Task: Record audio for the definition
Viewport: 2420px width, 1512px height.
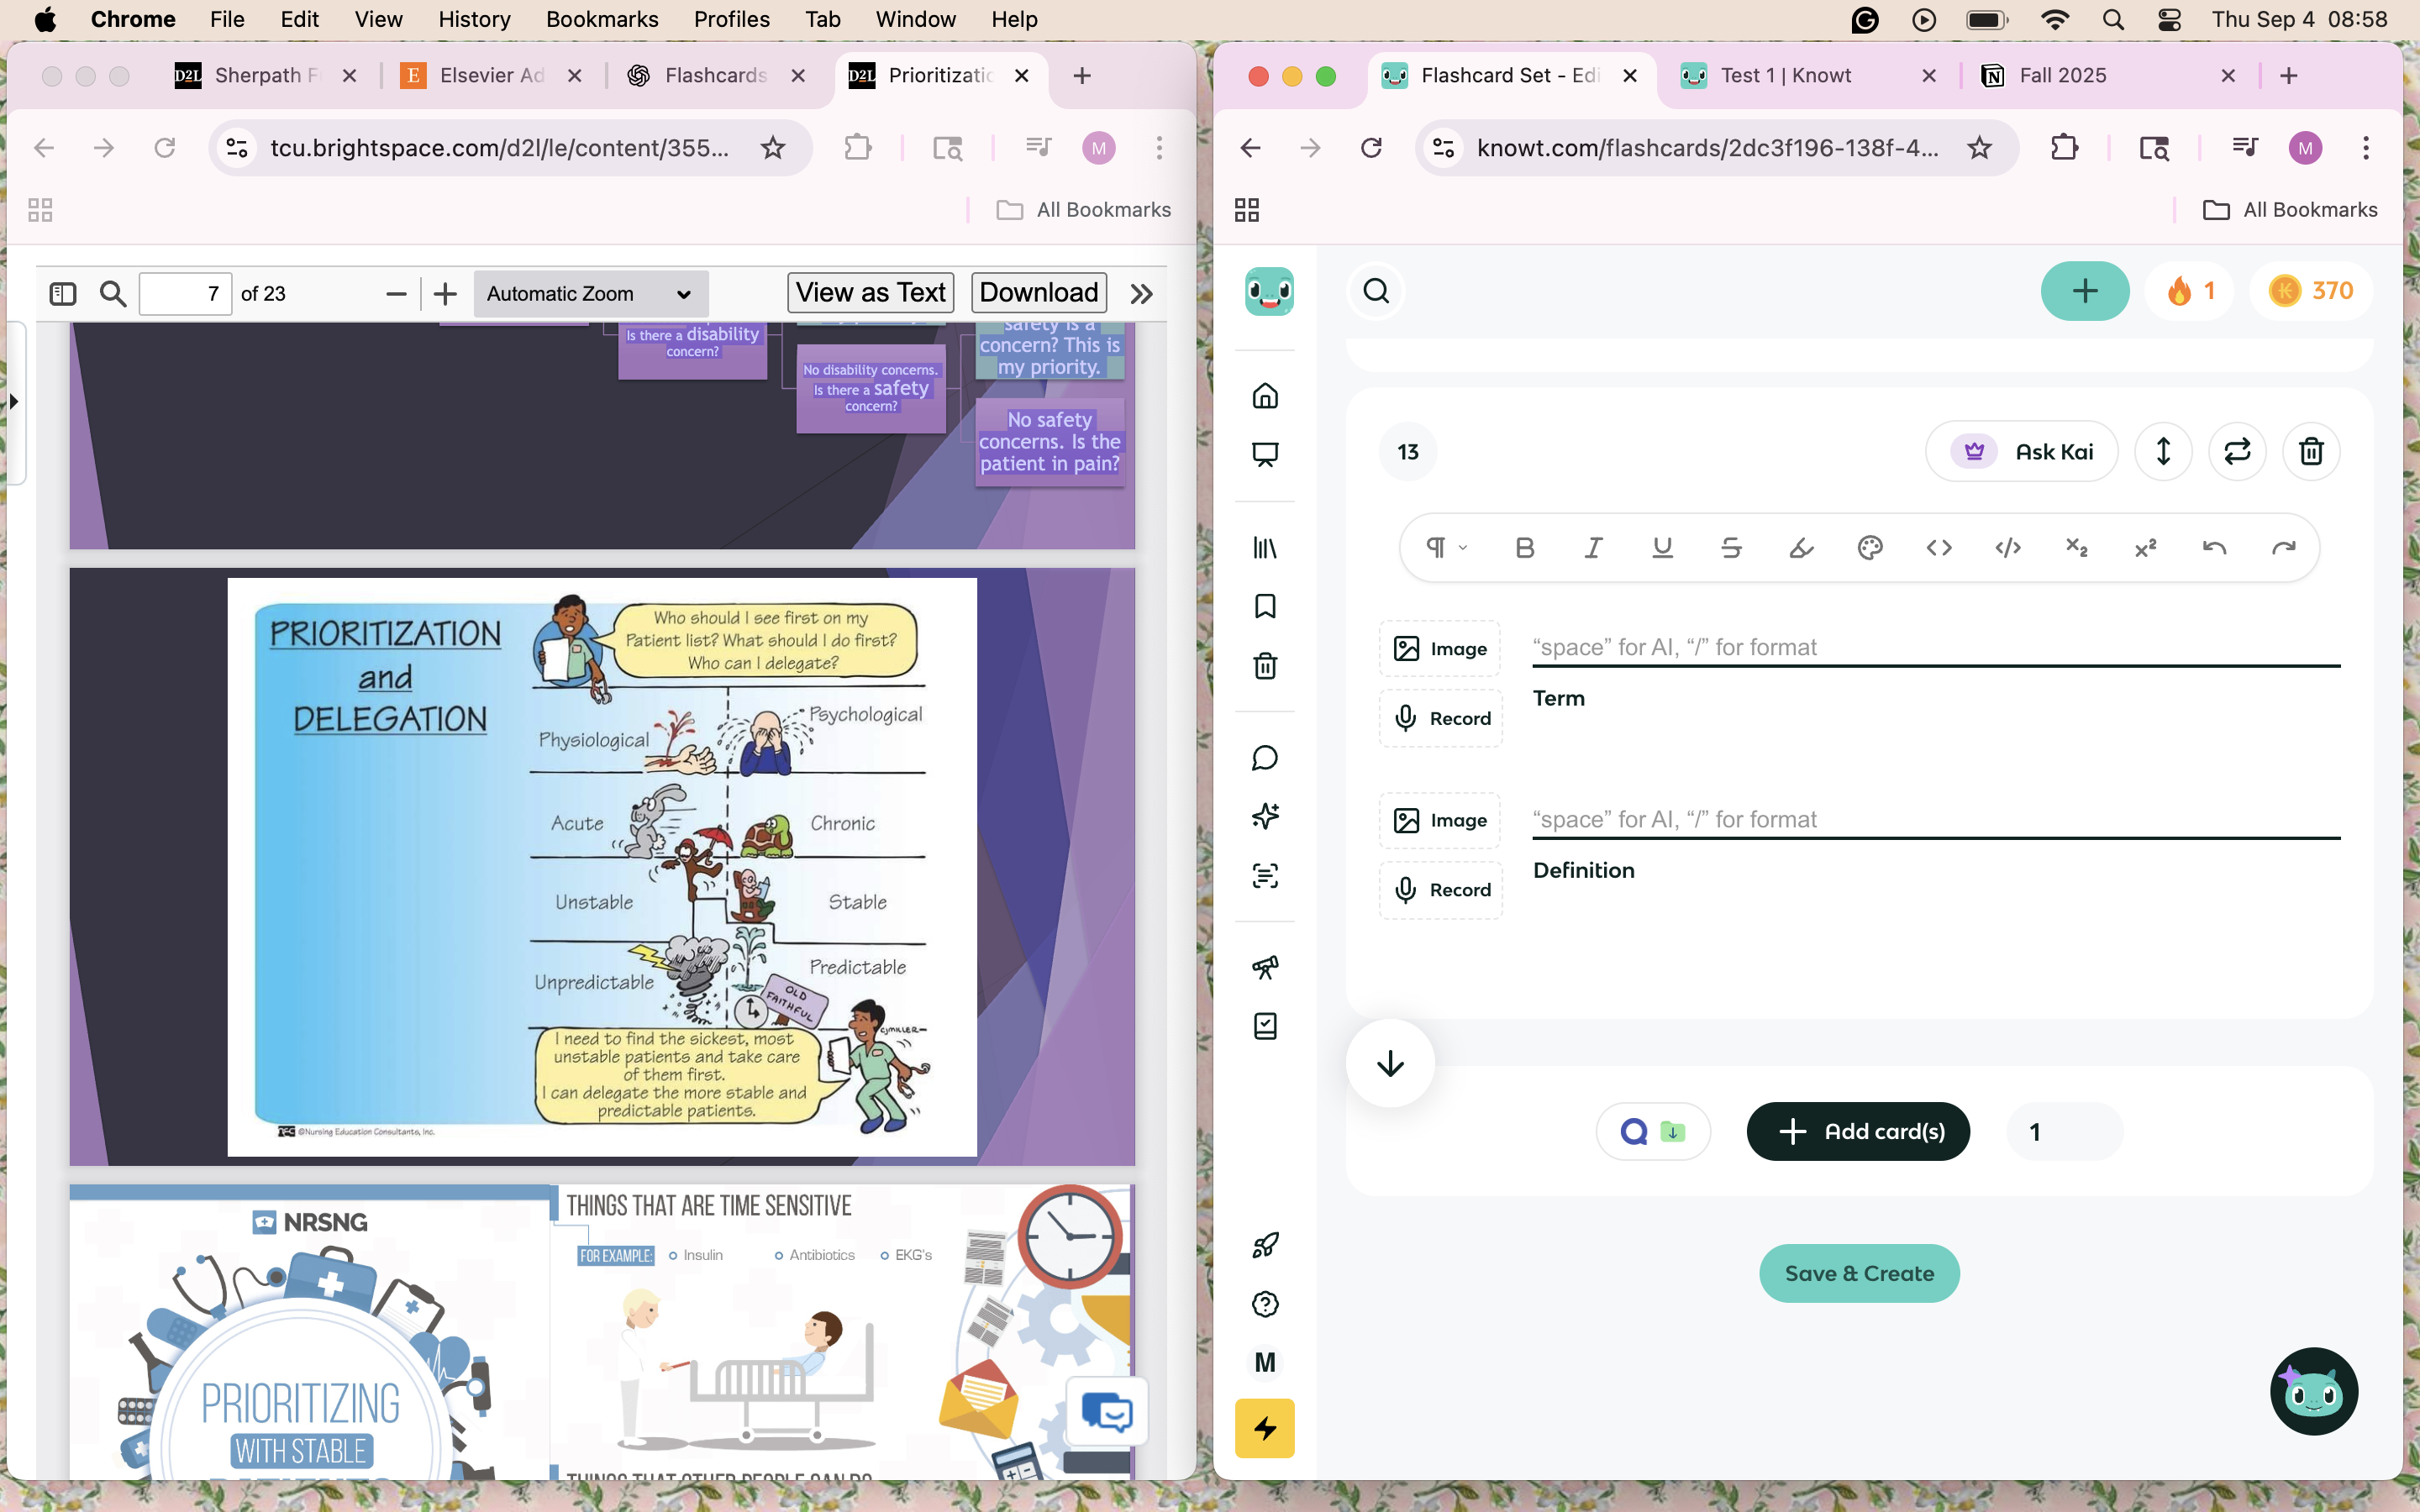Action: click(1440, 890)
